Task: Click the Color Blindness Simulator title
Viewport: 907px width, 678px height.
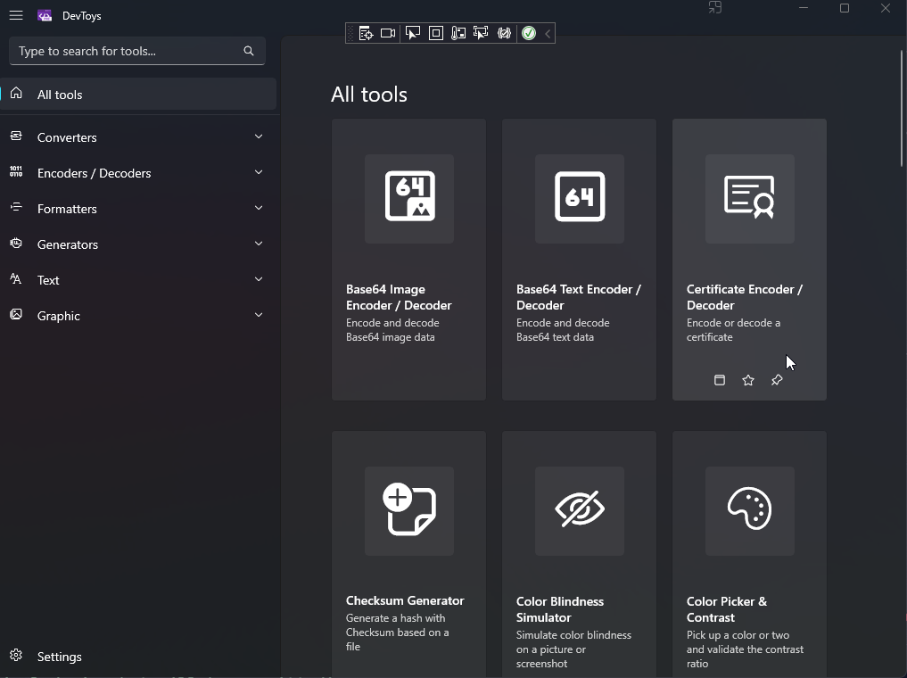Action: click(x=560, y=609)
